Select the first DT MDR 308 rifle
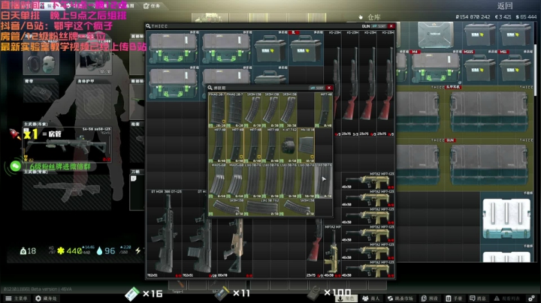The width and height of the screenshot is (541, 303). tap(165, 233)
